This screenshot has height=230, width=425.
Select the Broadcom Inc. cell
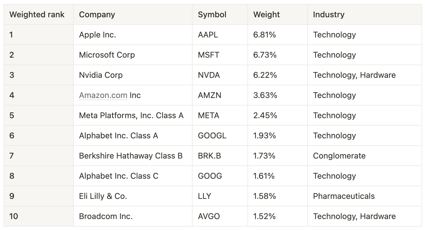106,216
